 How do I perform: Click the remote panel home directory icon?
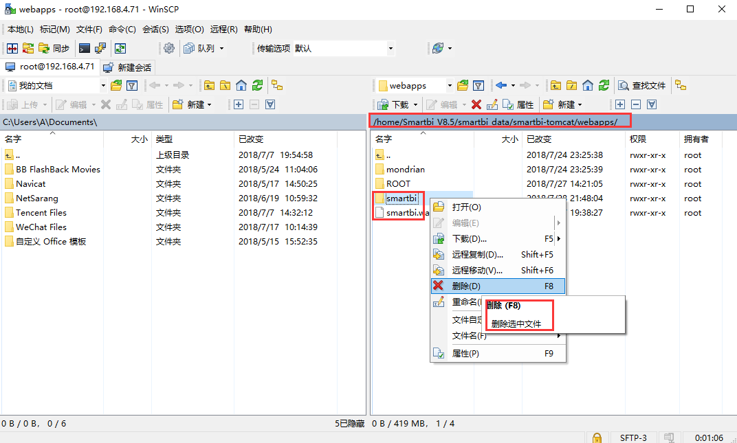(x=588, y=85)
